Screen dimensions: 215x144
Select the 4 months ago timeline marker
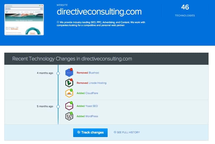coord(58,73)
